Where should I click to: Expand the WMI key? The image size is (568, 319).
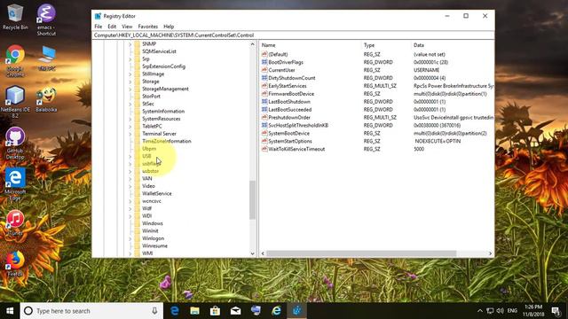coord(130,253)
